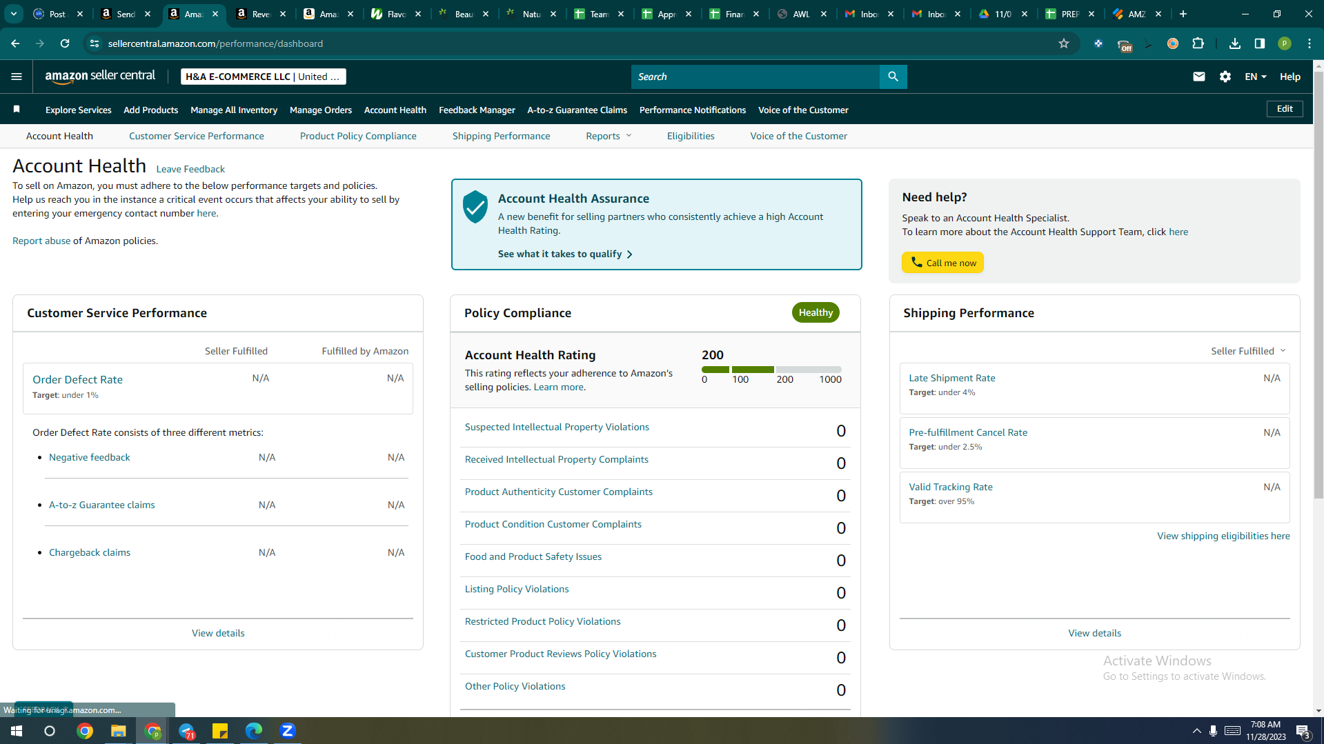Open Listing Policy Violations link

click(x=517, y=589)
